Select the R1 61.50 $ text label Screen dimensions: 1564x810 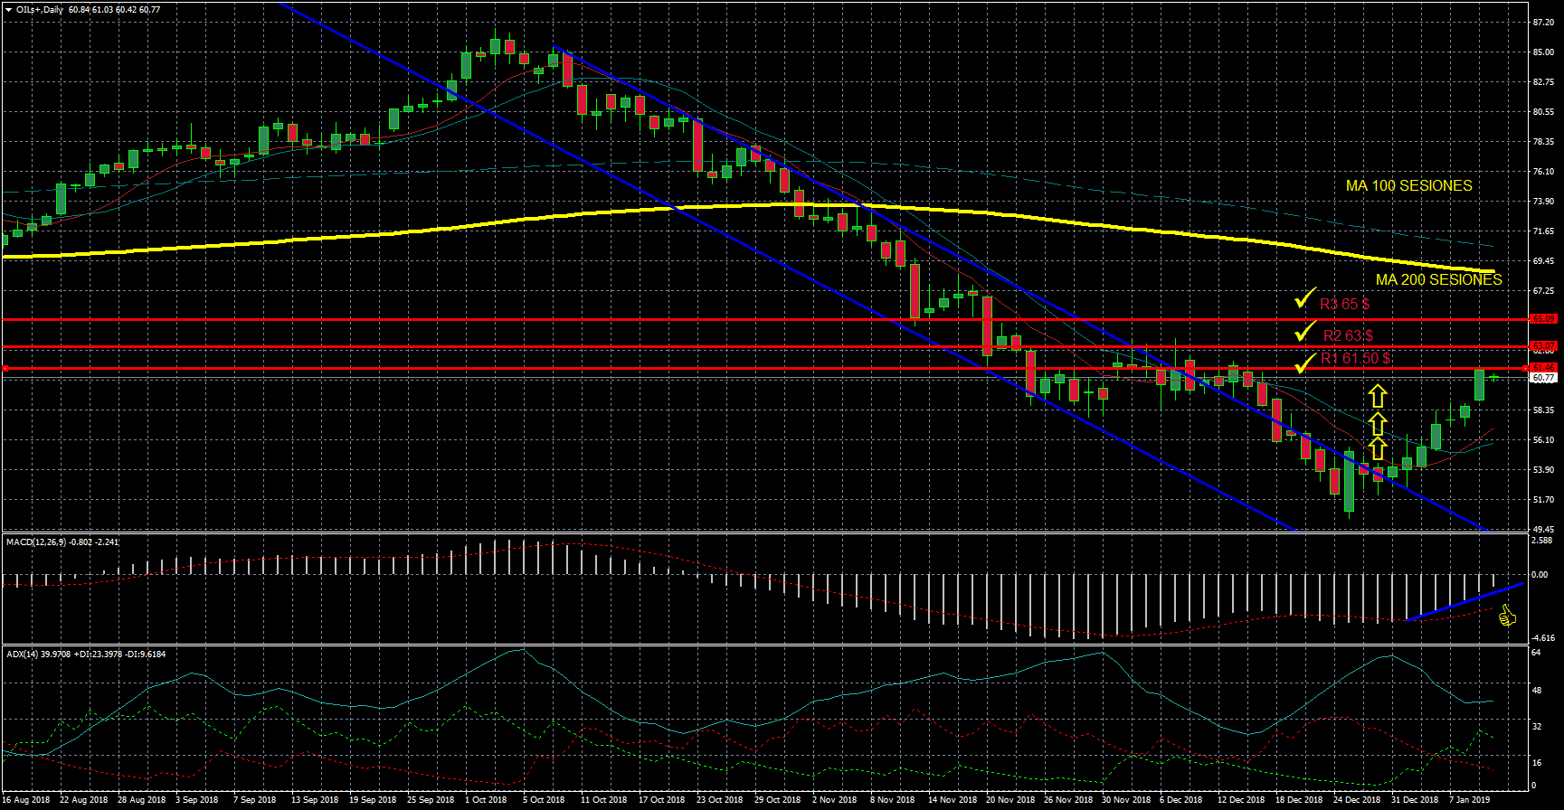1355,358
